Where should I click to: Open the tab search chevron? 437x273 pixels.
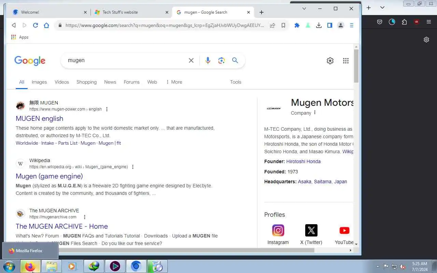tap(304, 9)
